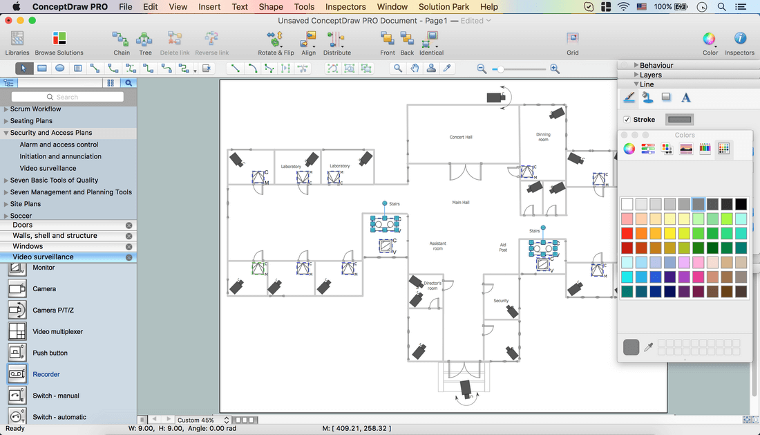Bring selection to Front
Image resolution: width=760 pixels, height=435 pixels.
pyautogui.click(x=388, y=39)
